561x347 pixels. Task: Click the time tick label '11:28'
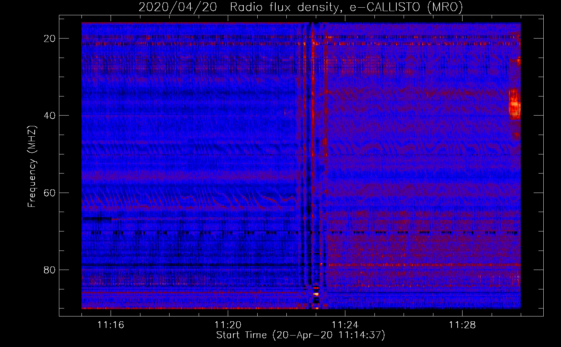click(462, 325)
